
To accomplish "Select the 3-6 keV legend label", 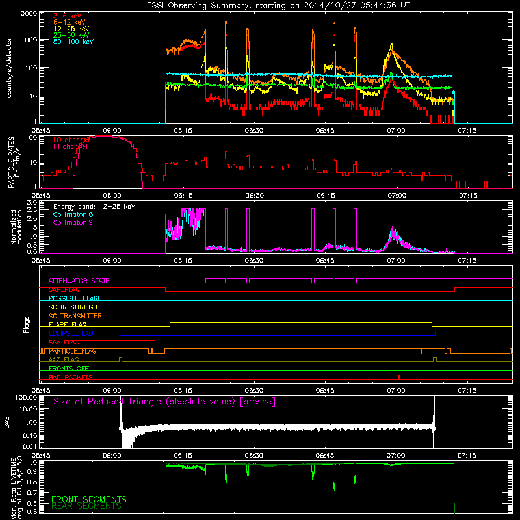I will [x=67, y=16].
